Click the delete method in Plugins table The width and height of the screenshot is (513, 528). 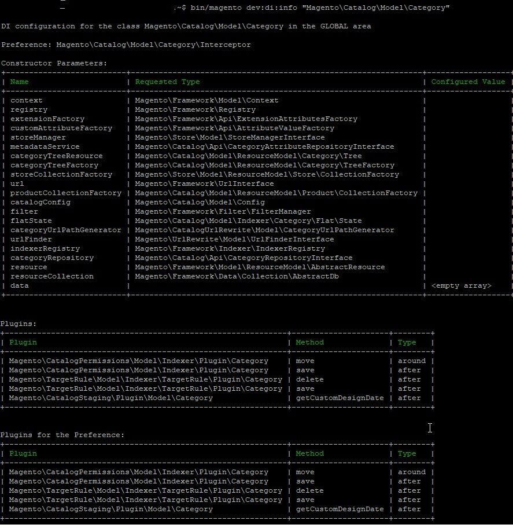point(310,380)
